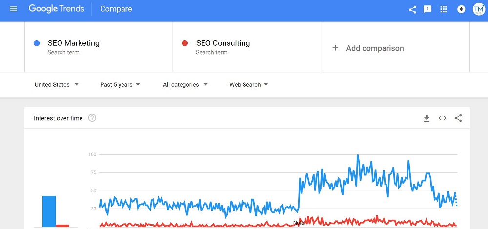Edit the SEO Marketing search term

[74, 43]
